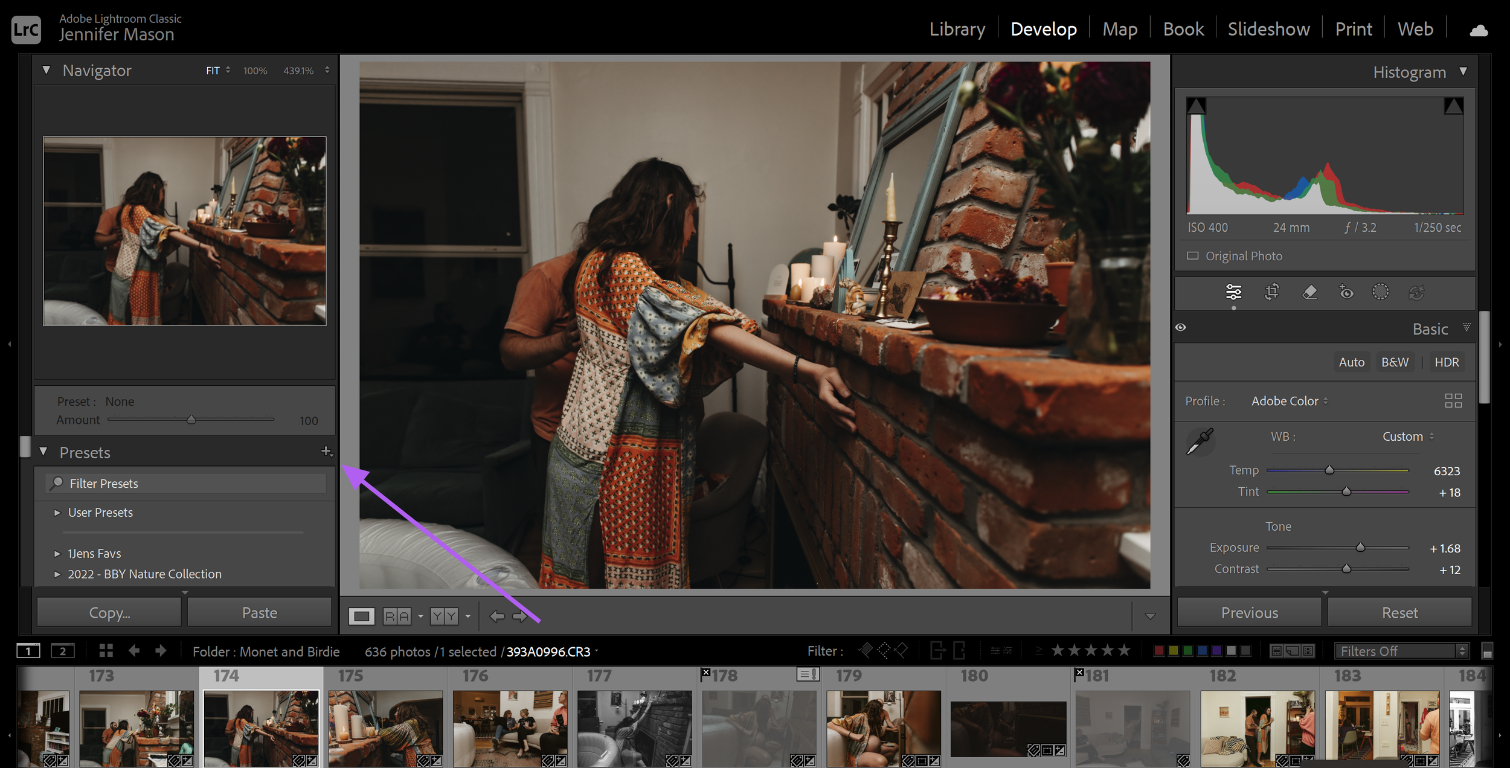Screen dimensions: 1510x768
Task: Click the Reset button
Action: (x=1399, y=612)
